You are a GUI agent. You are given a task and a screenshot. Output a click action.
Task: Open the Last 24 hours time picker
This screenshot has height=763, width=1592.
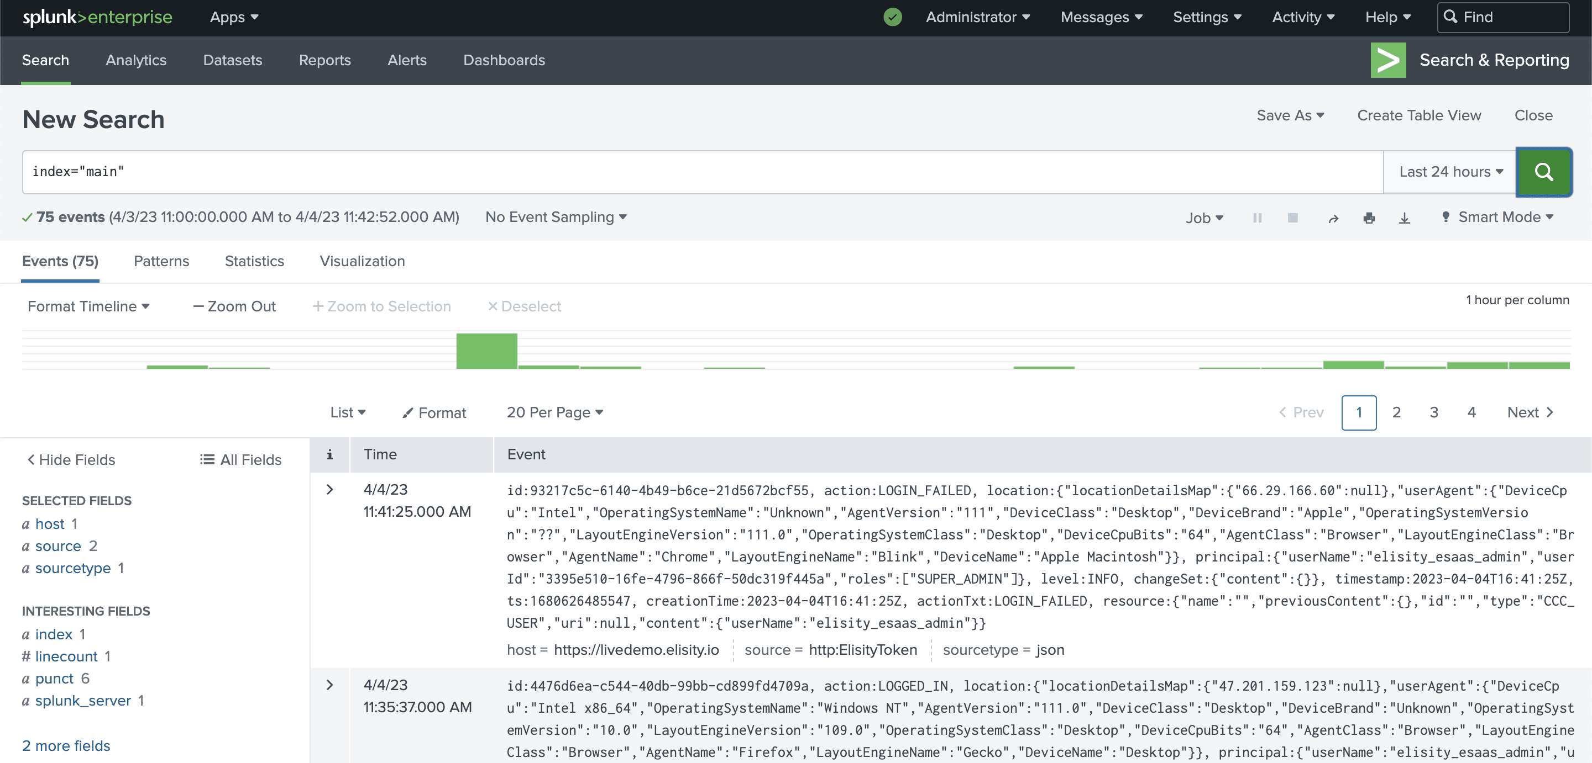click(x=1450, y=172)
